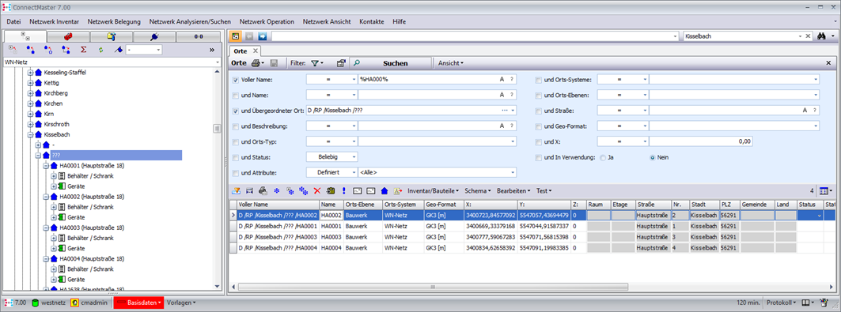Image resolution: width=841 pixels, height=312 pixels.
Task: Collapse HA0001 (Hauptstraße 18) node
Action: (x=45, y=166)
